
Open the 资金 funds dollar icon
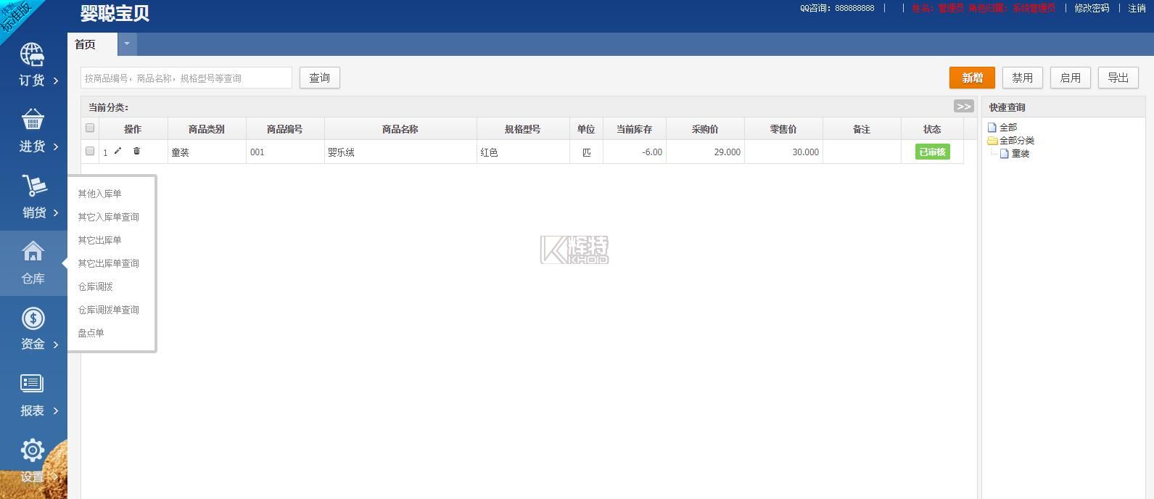(33, 318)
